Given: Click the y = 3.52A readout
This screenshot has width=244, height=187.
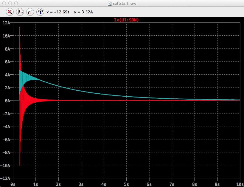Looking at the screenshot, I should 83,12.
